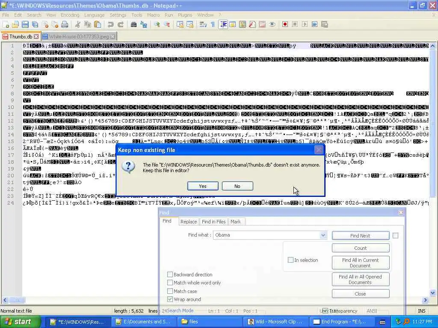The image size is (438, 328).
Task: Open the Macro menu
Action: [154, 15]
